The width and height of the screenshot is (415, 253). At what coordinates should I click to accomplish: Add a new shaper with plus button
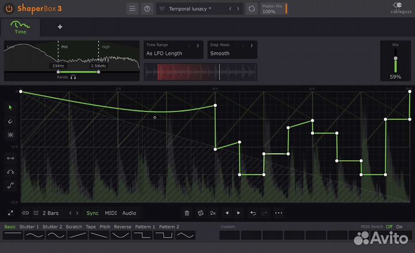(x=60, y=27)
